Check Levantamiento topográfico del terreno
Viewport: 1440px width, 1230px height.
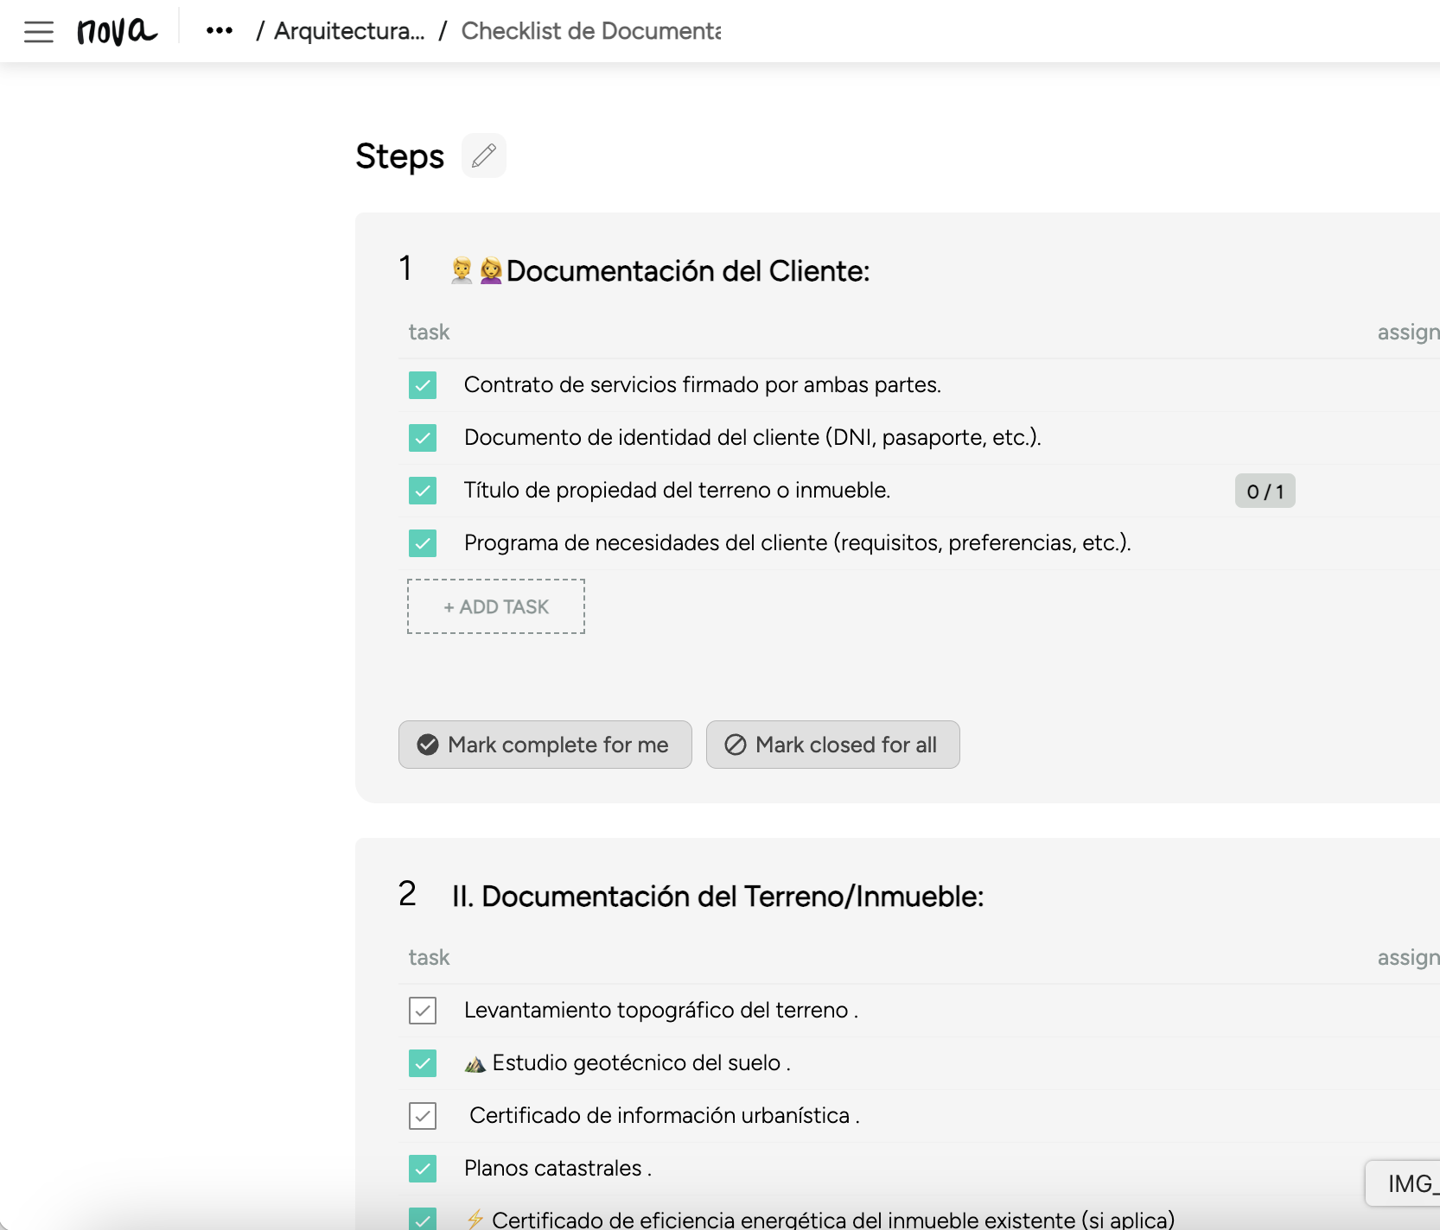click(423, 1011)
